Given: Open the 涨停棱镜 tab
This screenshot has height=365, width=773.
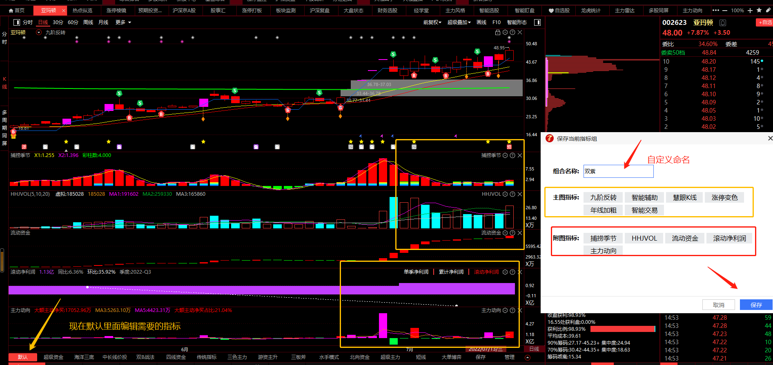Looking at the screenshot, I should [116, 10].
